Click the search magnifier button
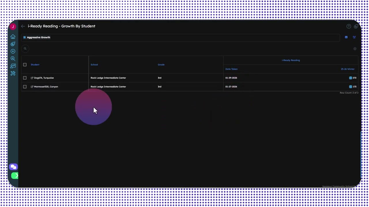The height and width of the screenshot is (207, 369). [25, 49]
